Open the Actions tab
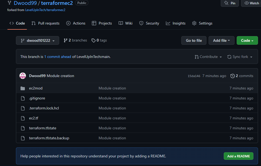The width and height of the screenshot is (261, 166). (76, 23)
